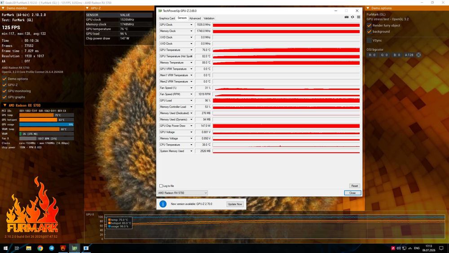This screenshot has height=253, width=449.
Task: Select the FurMark flame taskbar icon
Action: click(63, 248)
